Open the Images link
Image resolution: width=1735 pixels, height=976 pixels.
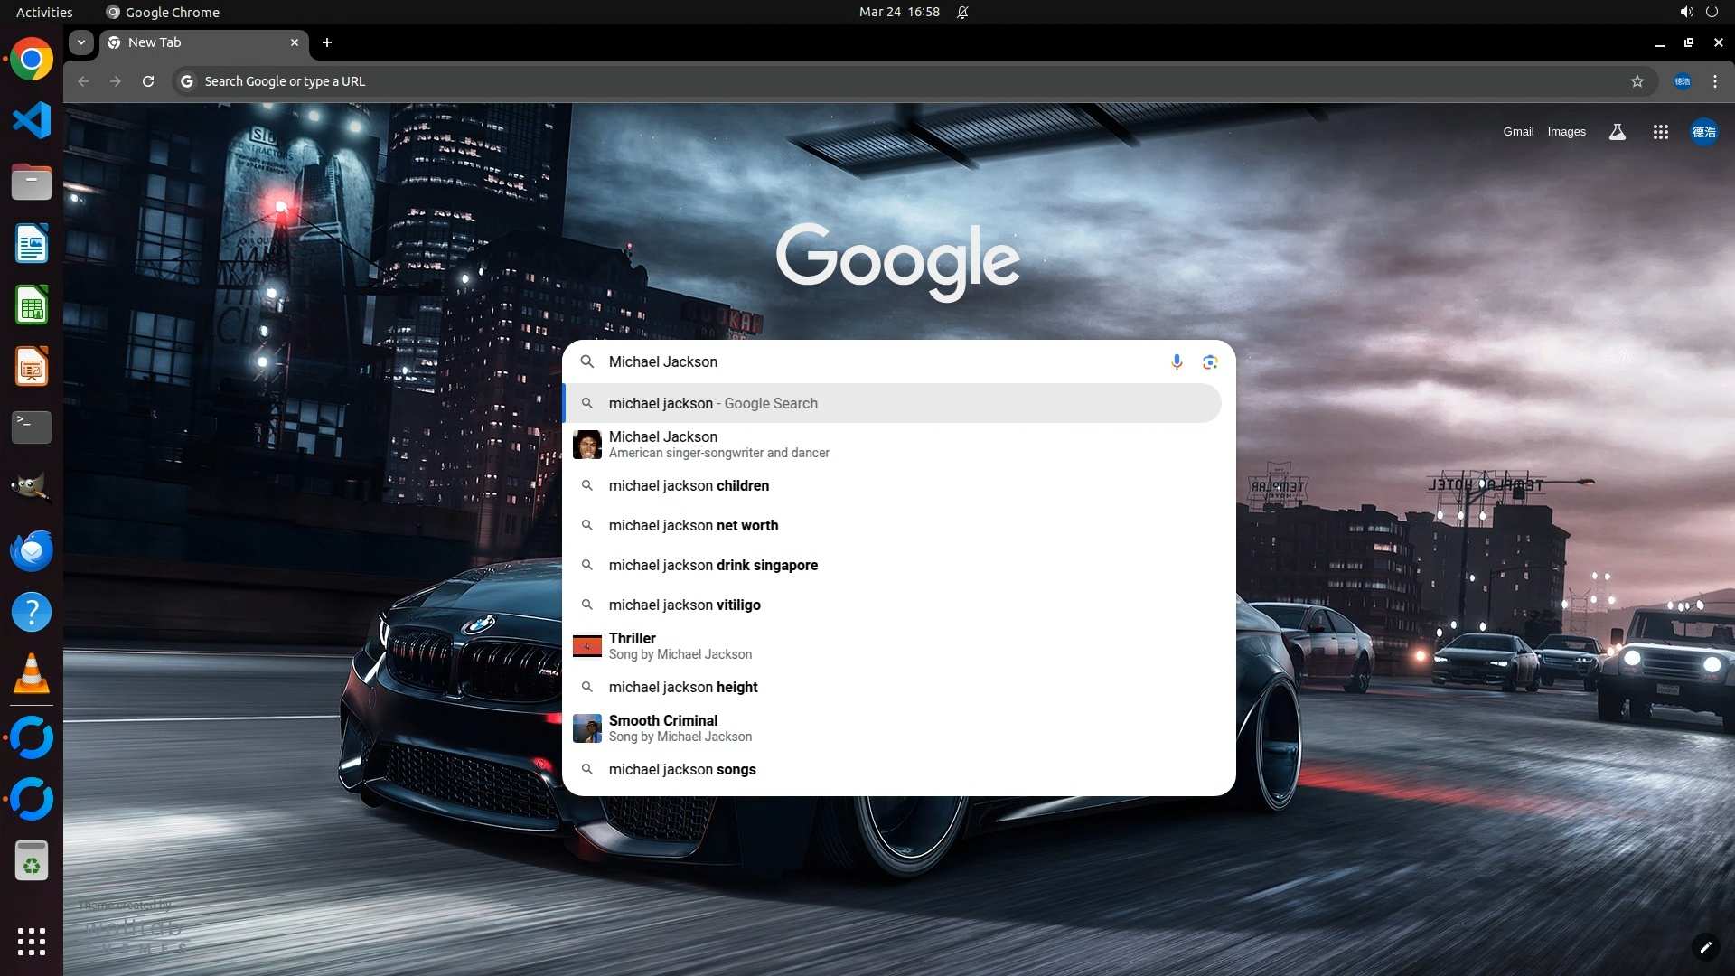pos(1566,132)
